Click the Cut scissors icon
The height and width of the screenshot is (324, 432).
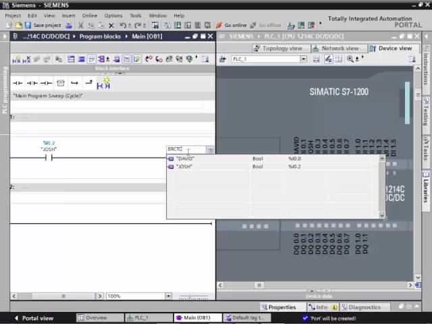coord(81,26)
